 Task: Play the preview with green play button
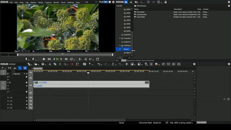[x=57, y=59]
